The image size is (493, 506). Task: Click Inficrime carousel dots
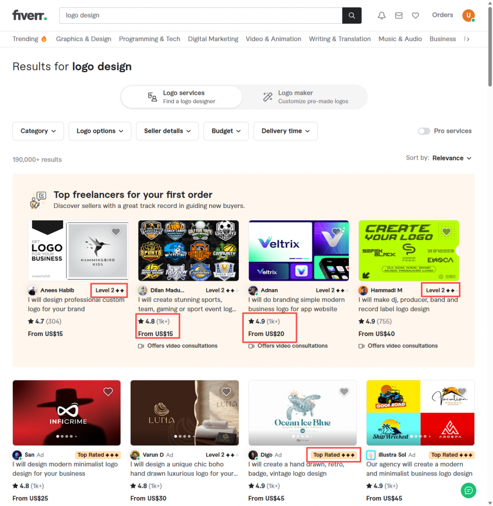(67, 436)
